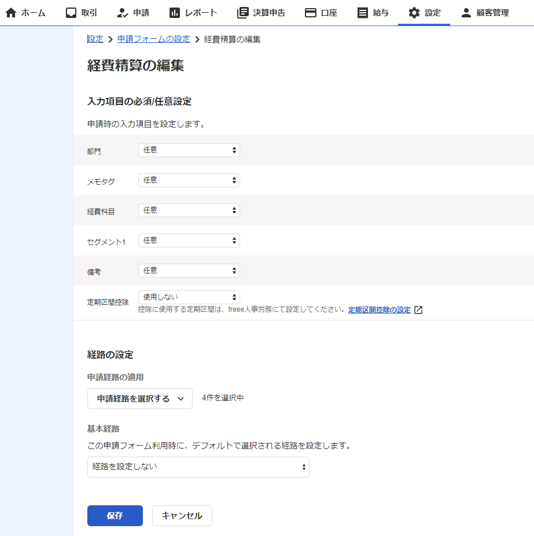
Task: Open the 部門 required/optional dropdown
Action: pyautogui.click(x=189, y=150)
